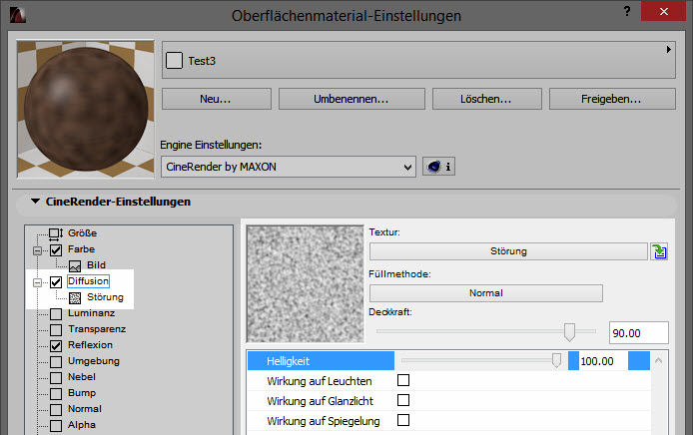Toggle the Diffusion channel checkbox

(x=56, y=282)
